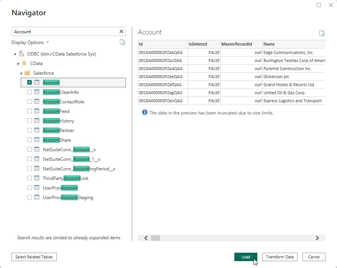Open the Display Options dropdown
Screen dimensions: 337x268
(30, 42)
